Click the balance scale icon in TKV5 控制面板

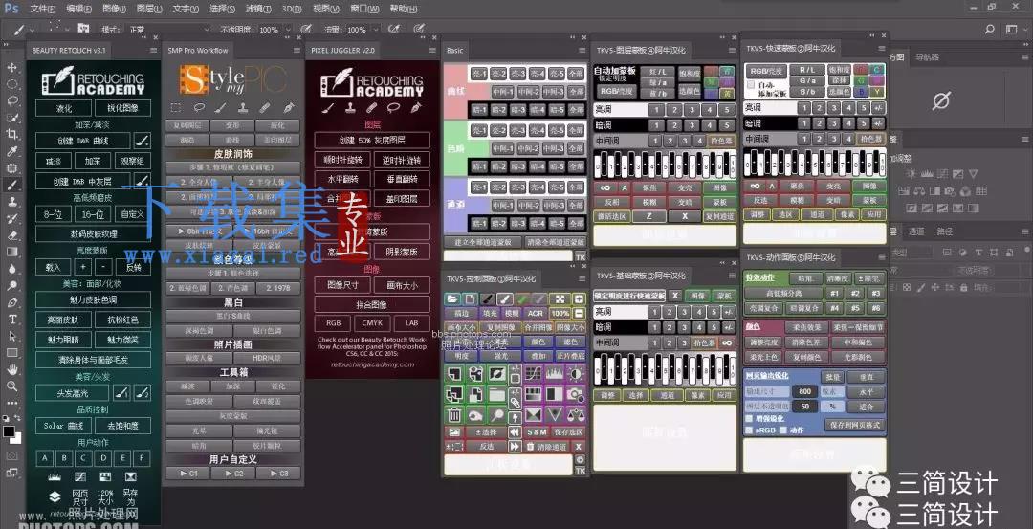(575, 414)
